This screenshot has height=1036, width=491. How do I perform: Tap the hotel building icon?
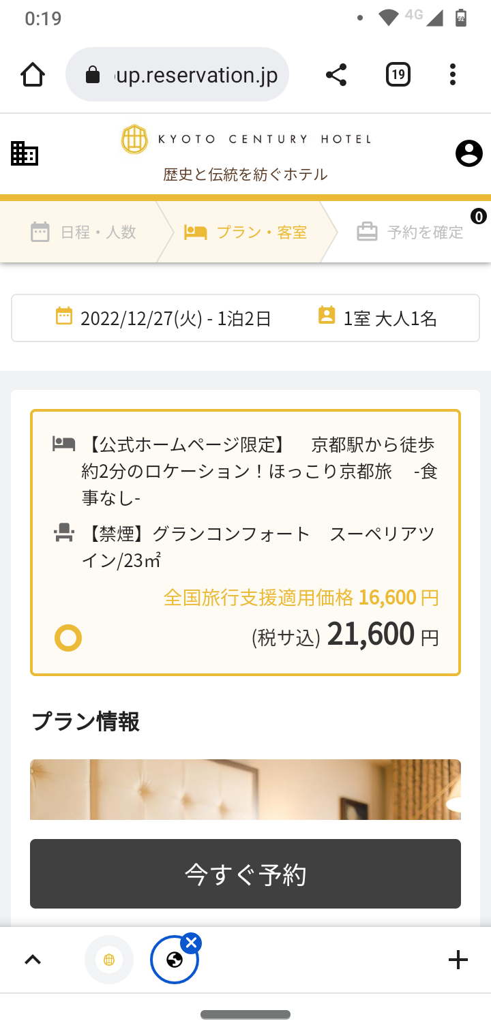25,153
